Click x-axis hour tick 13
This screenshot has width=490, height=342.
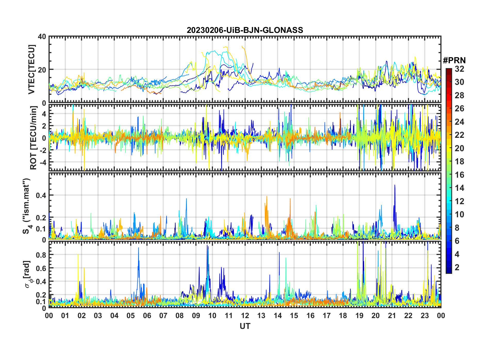pos(261,316)
